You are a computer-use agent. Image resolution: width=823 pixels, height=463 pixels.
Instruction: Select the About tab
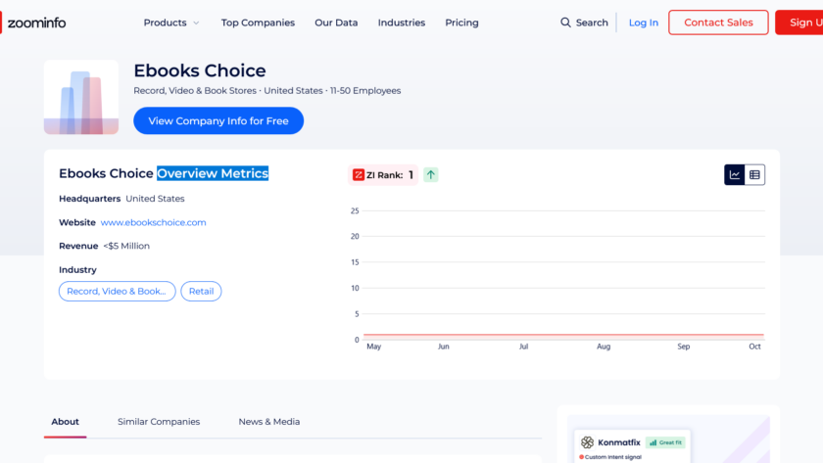tap(65, 422)
